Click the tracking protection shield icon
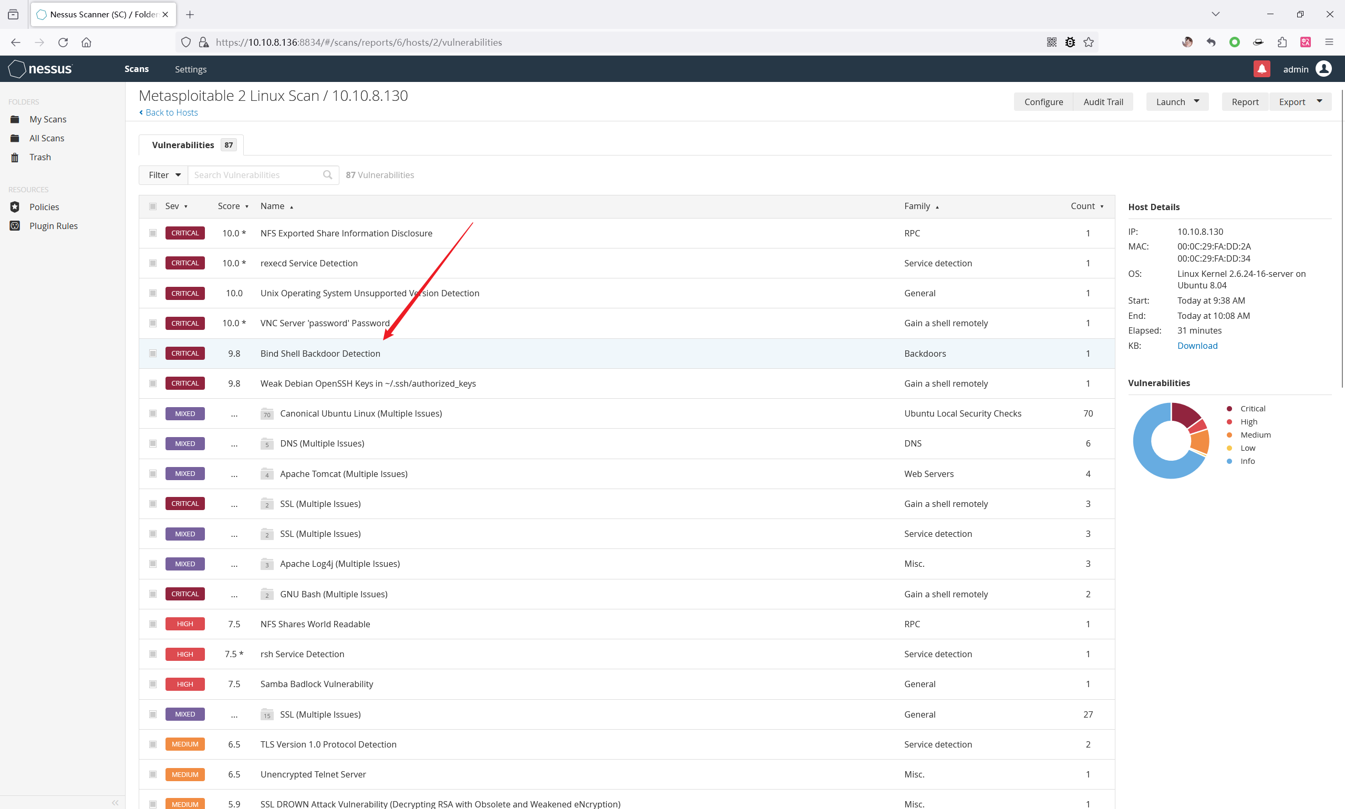 point(186,43)
